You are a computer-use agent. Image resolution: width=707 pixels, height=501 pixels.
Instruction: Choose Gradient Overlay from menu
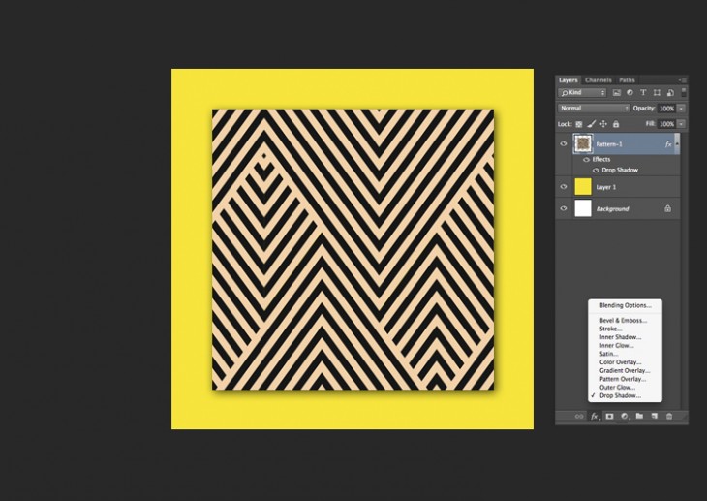625,370
